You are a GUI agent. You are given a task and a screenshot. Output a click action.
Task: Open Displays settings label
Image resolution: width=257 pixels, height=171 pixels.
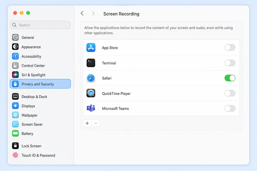tap(28, 106)
